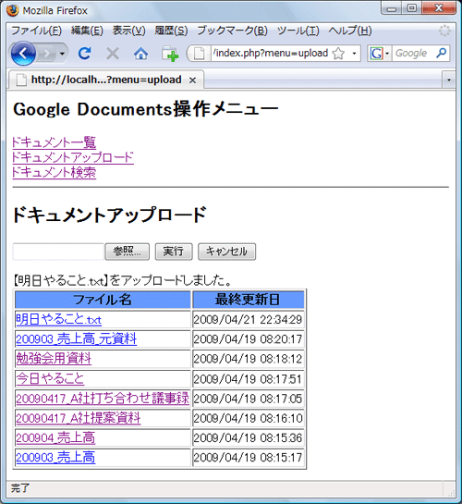The width and height of the screenshot is (462, 504).
Task: Click the date 2009/04/19 08:18:12
Action: (248, 359)
